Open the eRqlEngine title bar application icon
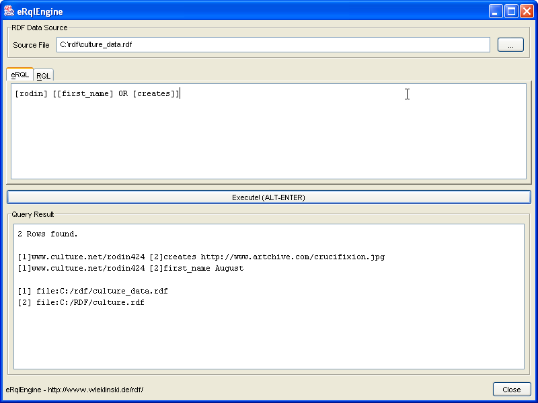 [9, 11]
